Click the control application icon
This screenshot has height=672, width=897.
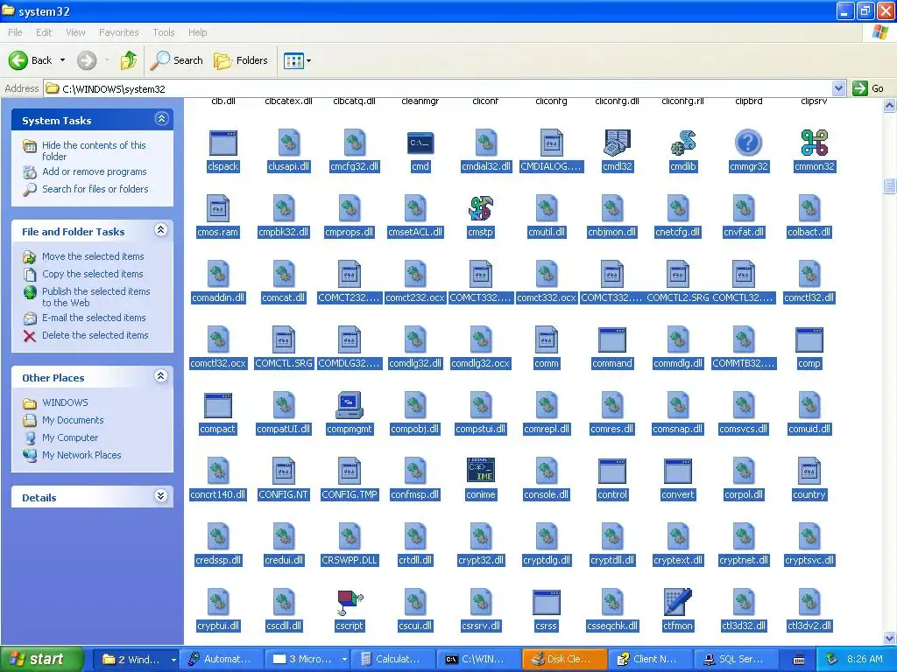click(611, 471)
